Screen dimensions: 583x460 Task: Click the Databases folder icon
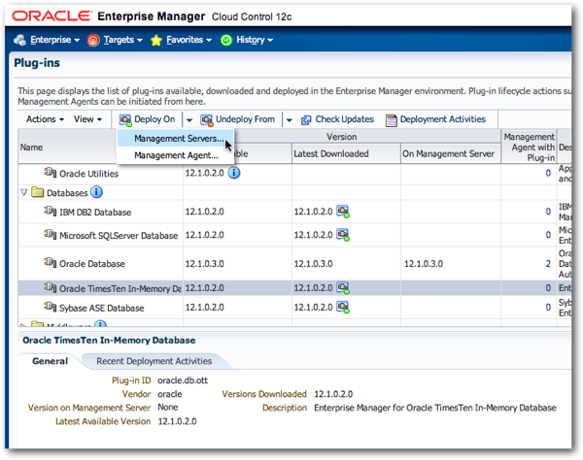click(38, 192)
